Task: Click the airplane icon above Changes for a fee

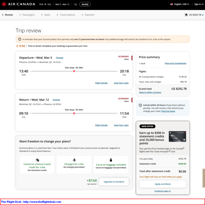Action: 74,160
